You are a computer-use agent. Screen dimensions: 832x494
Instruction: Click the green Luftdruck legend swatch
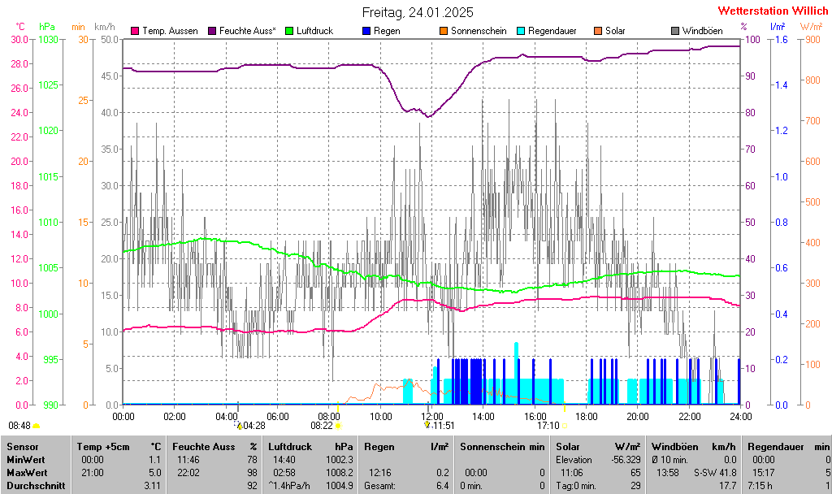pyautogui.click(x=289, y=32)
